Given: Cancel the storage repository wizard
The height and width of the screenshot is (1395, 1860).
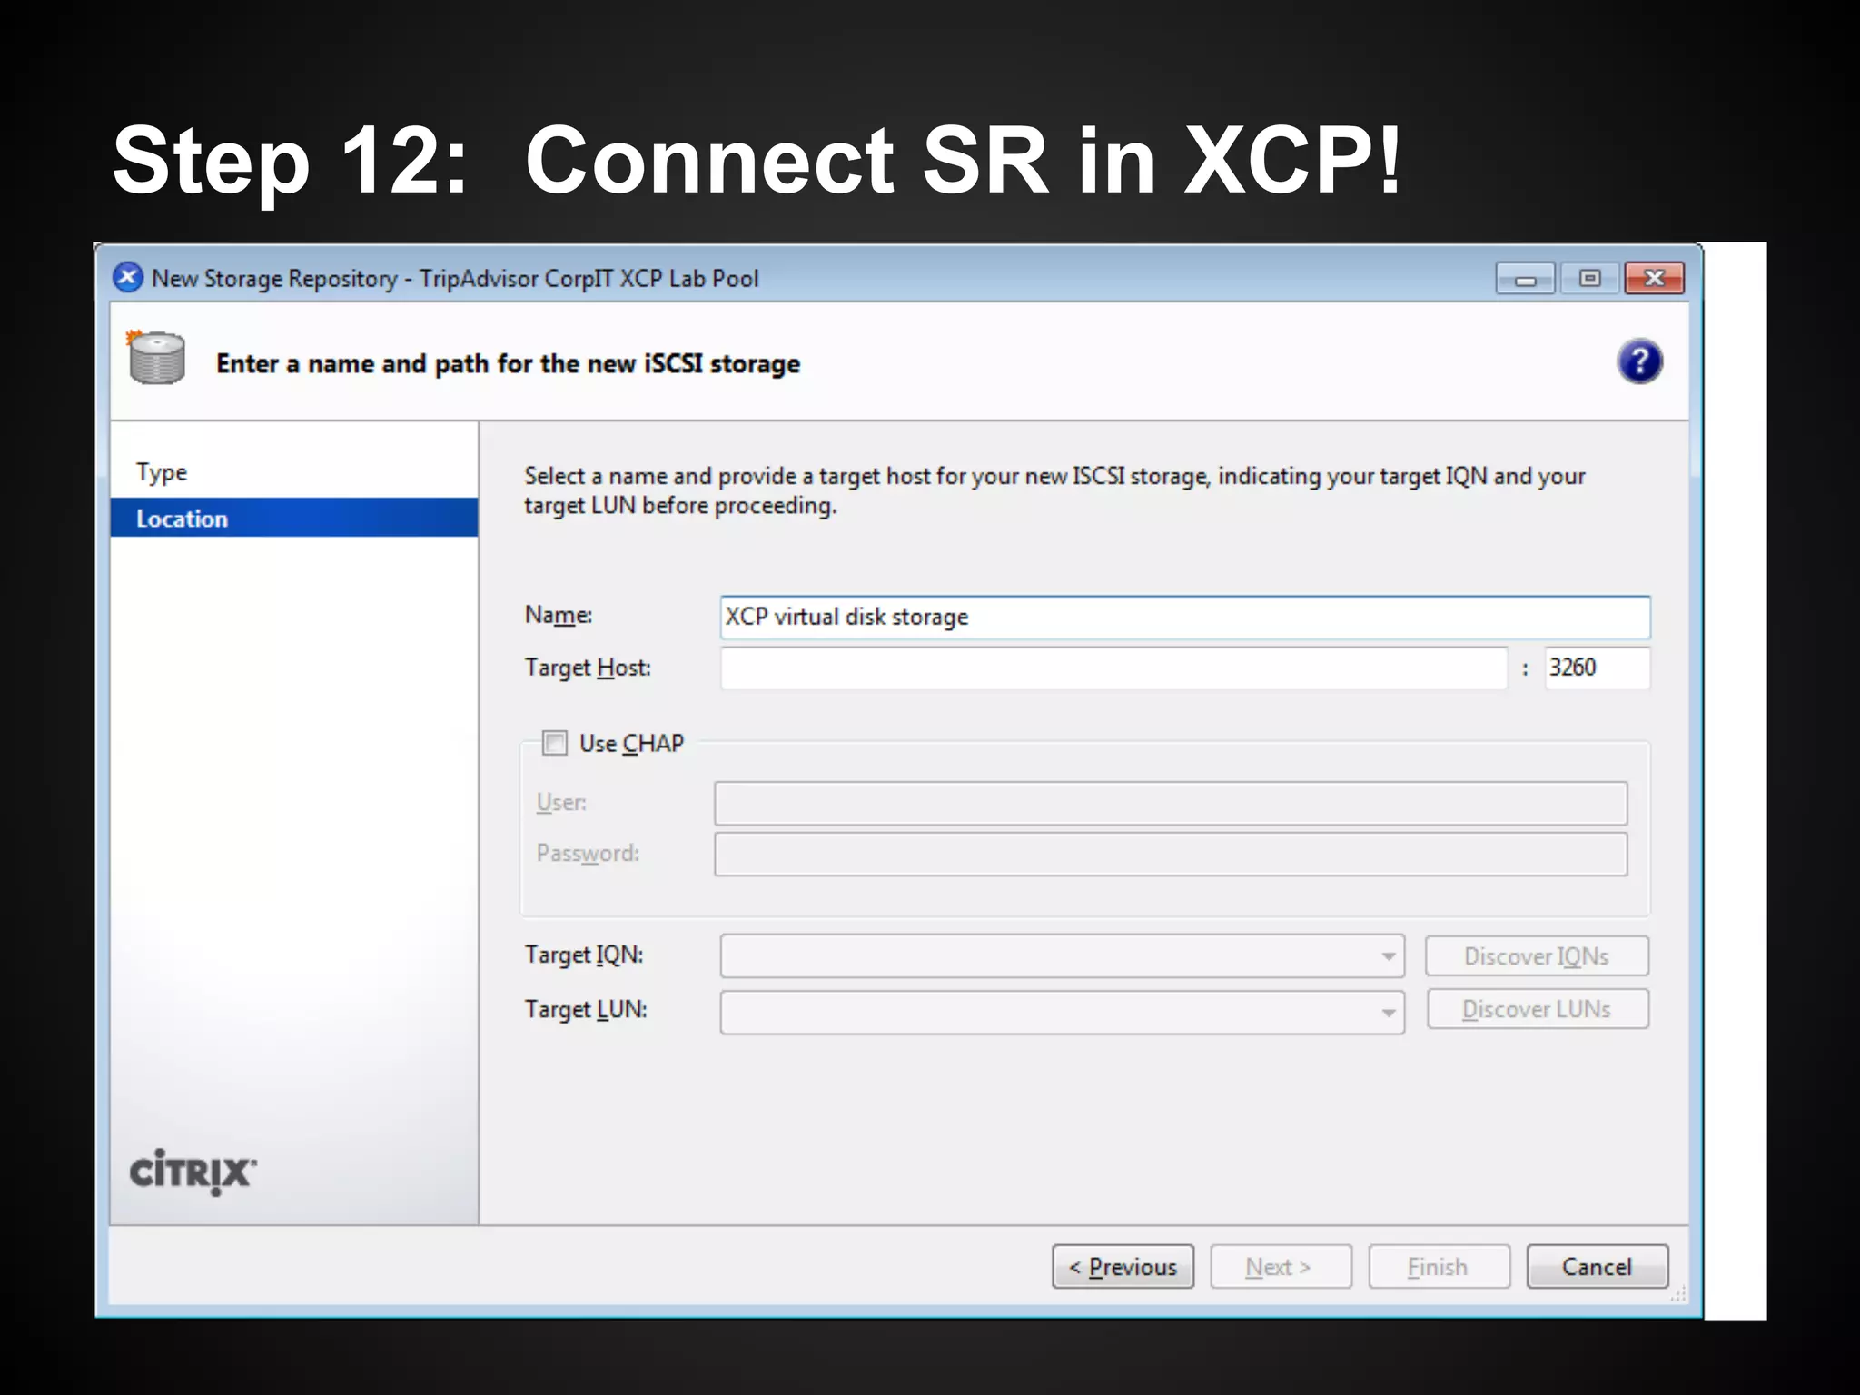Looking at the screenshot, I should tap(1598, 1267).
